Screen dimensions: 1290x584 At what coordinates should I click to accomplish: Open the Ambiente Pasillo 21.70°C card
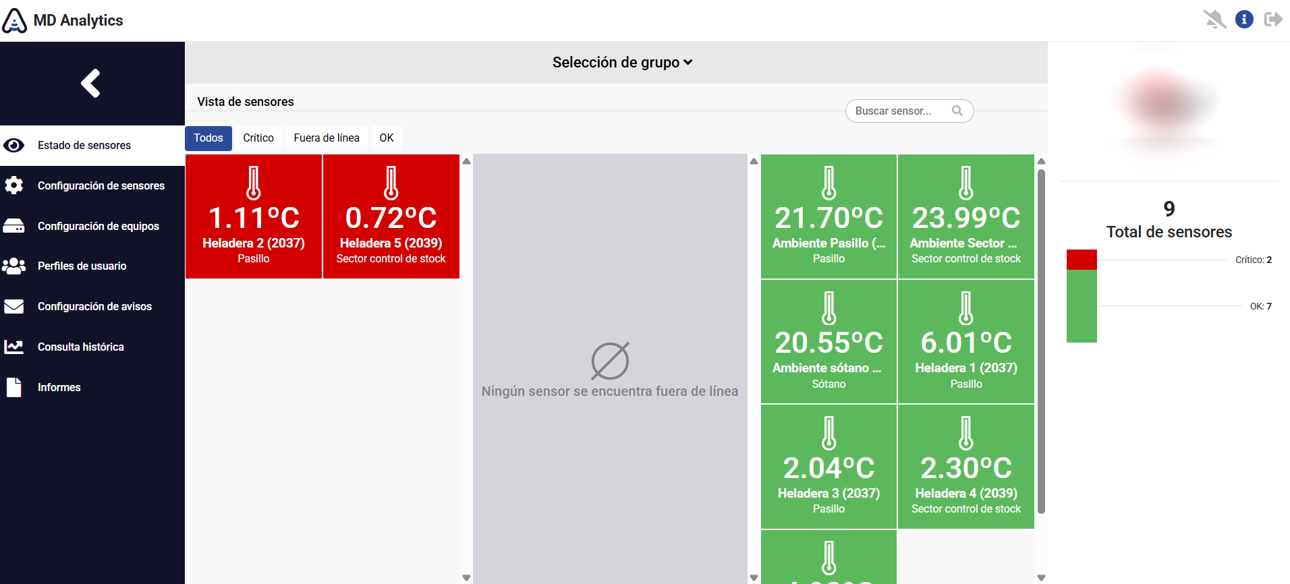[x=829, y=216]
